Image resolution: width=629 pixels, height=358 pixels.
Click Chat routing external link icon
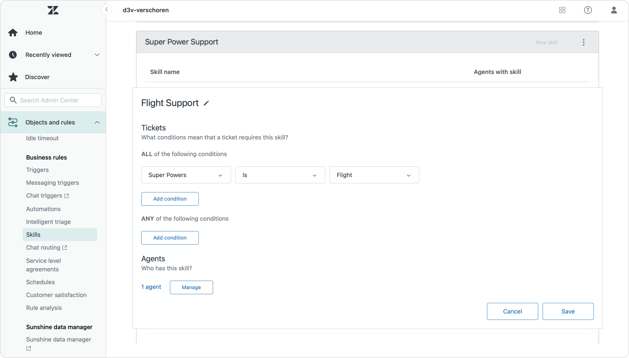tap(65, 248)
